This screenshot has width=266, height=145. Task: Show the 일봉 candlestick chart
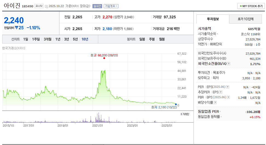142,39
